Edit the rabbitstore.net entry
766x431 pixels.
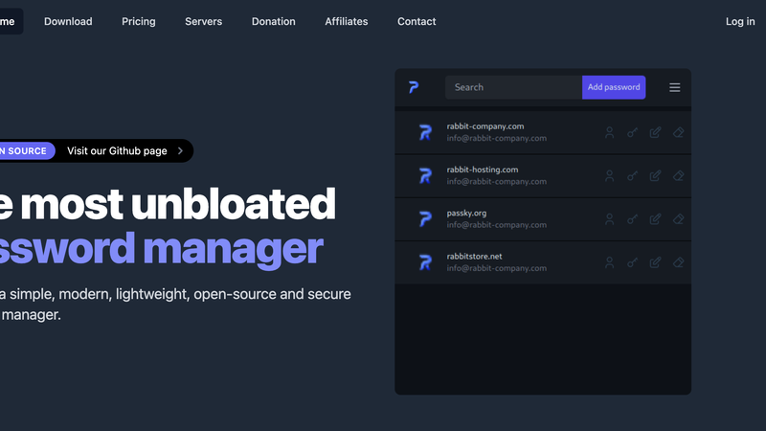coord(655,262)
